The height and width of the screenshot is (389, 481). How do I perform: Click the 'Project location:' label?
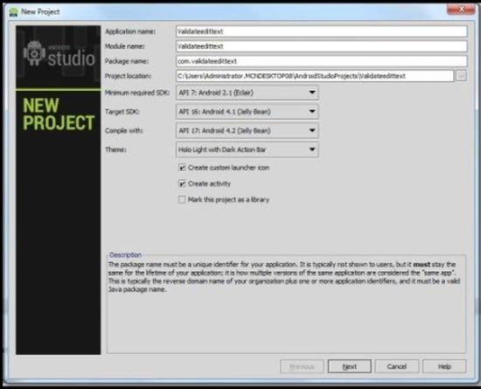tap(128, 76)
